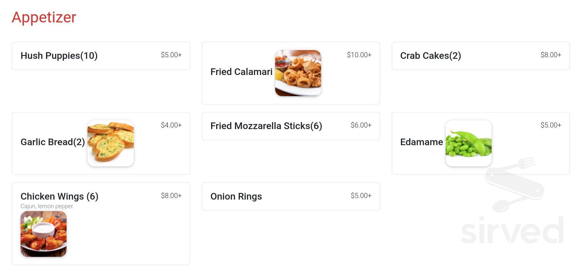Select the $5.00+ price for Hush Puppies
The image size is (582, 269).
[x=171, y=54]
